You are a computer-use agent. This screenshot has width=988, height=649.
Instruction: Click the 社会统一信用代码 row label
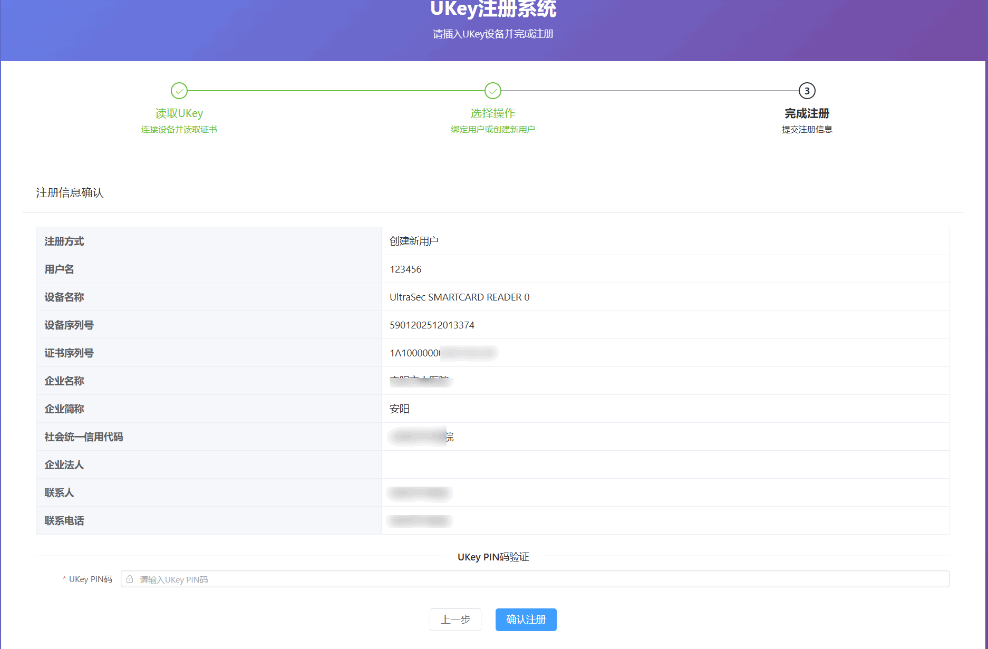(x=84, y=437)
